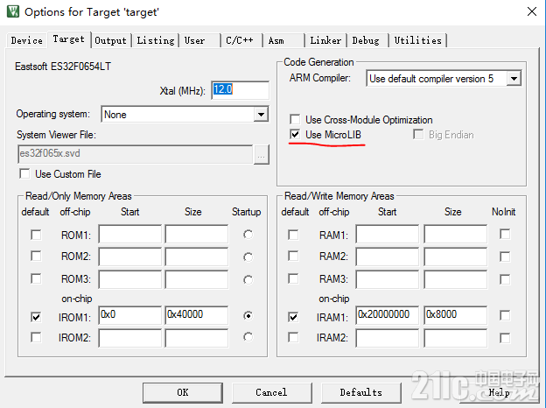
Task: Enable Use Cross-Module Optimization
Action: click(295, 119)
